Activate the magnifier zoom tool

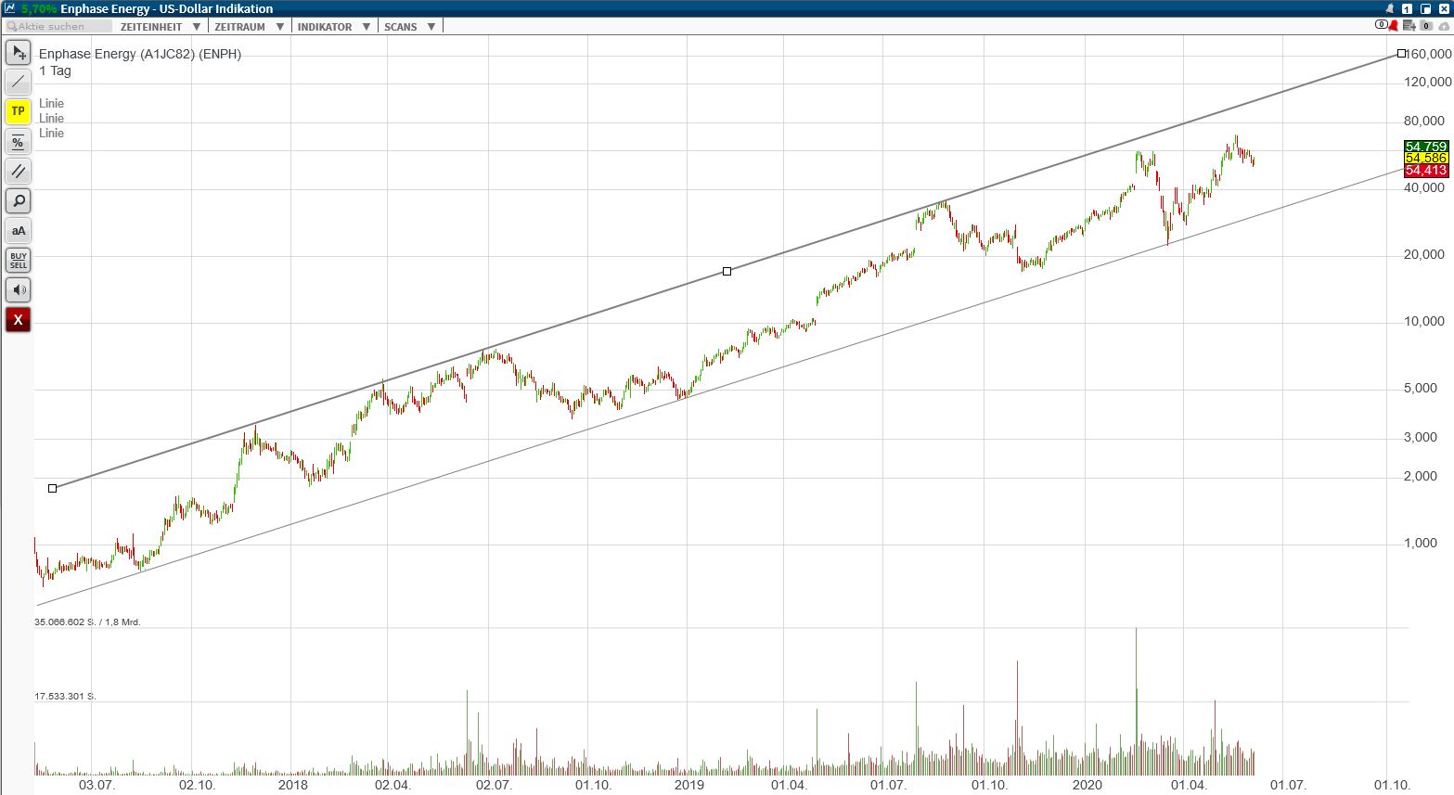[x=19, y=201]
